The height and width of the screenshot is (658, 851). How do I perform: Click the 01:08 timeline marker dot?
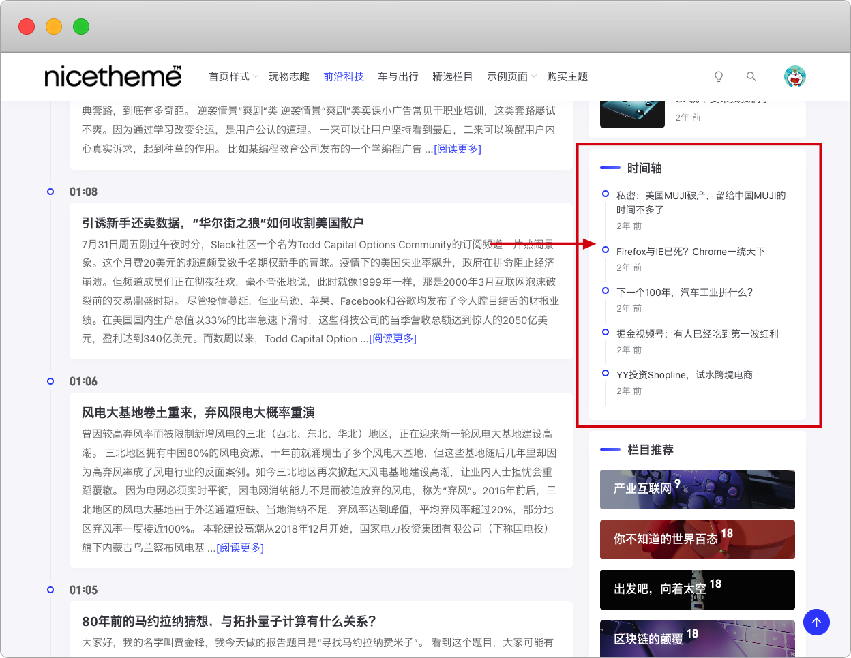coord(50,192)
